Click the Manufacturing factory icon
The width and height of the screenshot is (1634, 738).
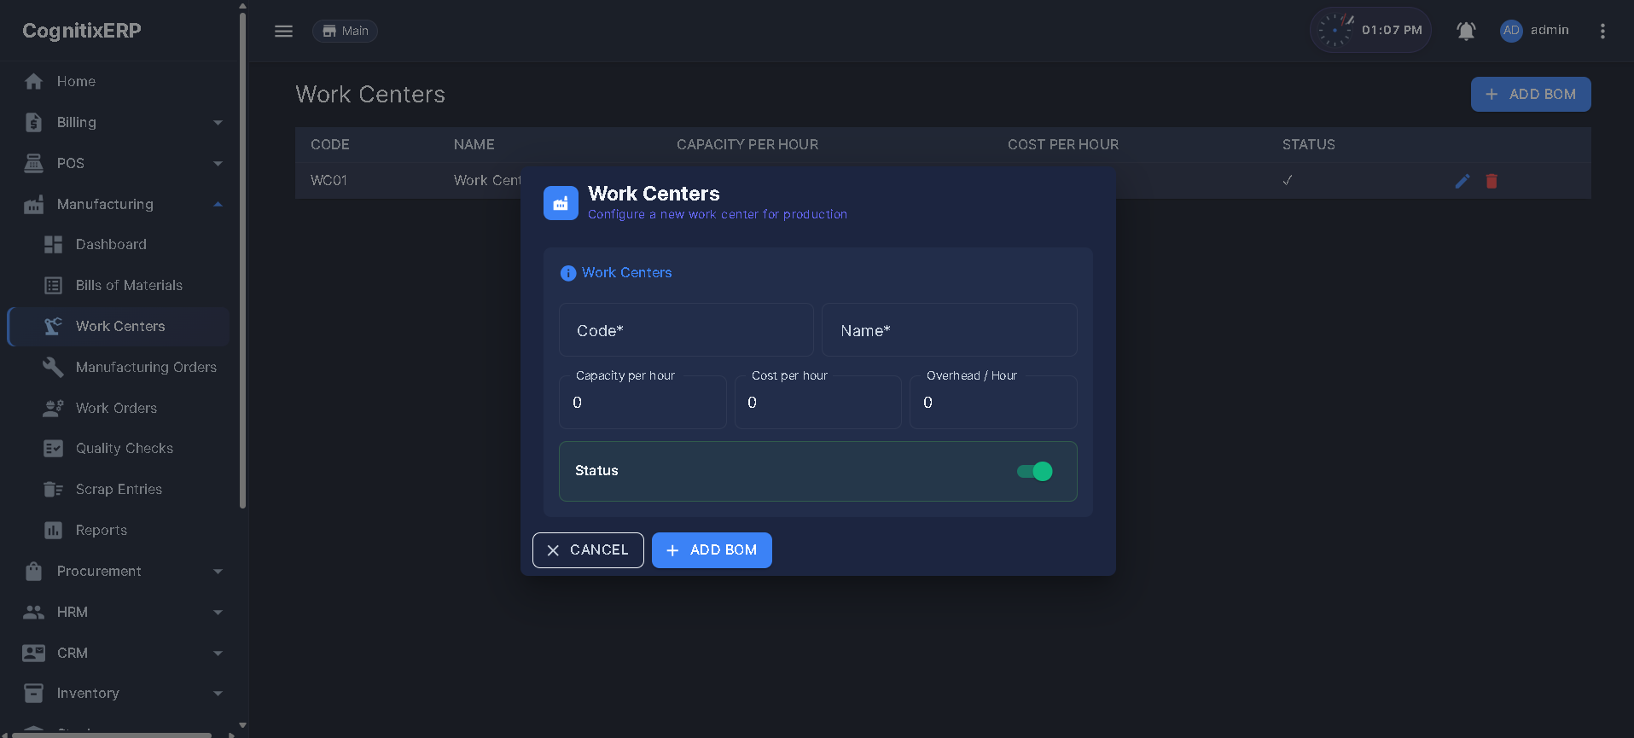click(34, 204)
